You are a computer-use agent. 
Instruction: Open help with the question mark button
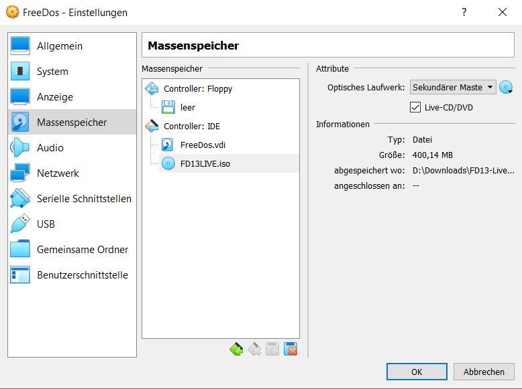pos(464,12)
